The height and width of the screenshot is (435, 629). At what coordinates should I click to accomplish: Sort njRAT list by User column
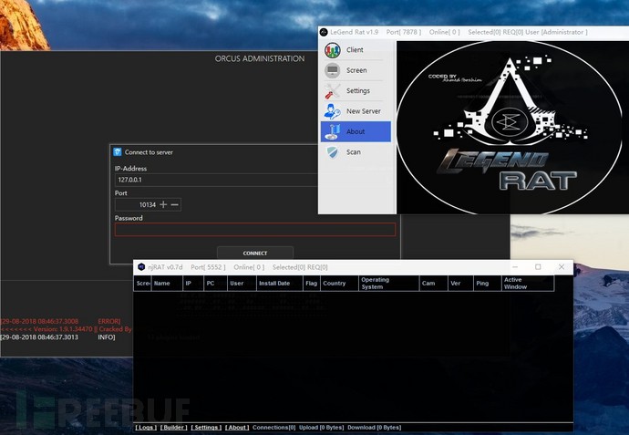click(x=242, y=284)
